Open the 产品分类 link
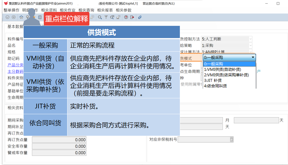This screenshot has width=288, height=165. (15, 65)
